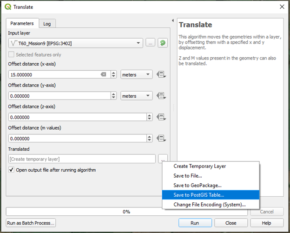Click the iterate-over-layer green icon button
290x233 pixels.
coord(163,43)
